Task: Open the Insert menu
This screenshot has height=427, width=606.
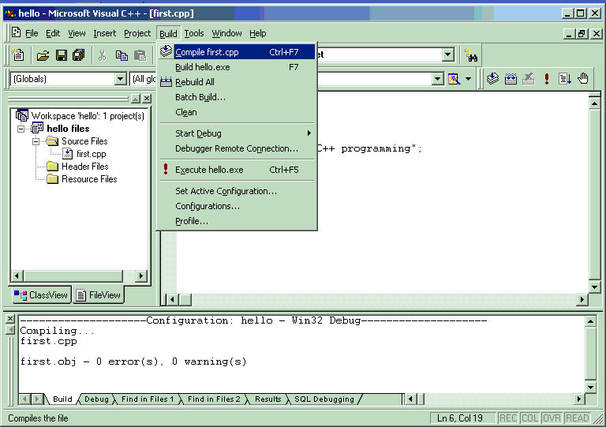Action: point(104,33)
